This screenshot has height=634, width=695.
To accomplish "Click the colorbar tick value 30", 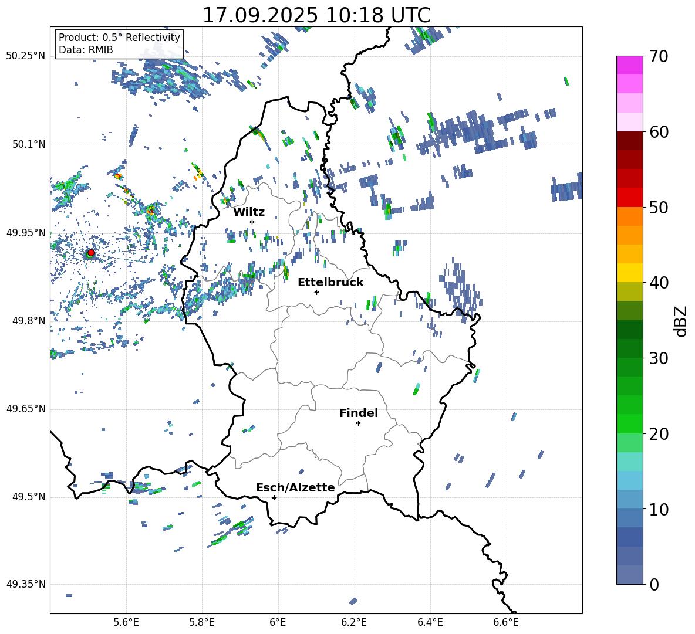I will [x=659, y=358].
